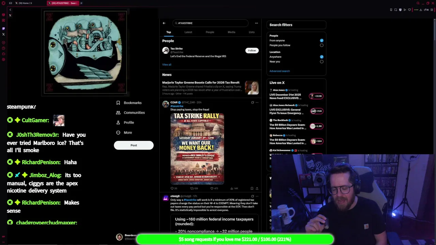Select the #TAXSTRIKE Search browser tab
Image resolution: width=436 pixels, height=245 pixels.
point(63,3)
